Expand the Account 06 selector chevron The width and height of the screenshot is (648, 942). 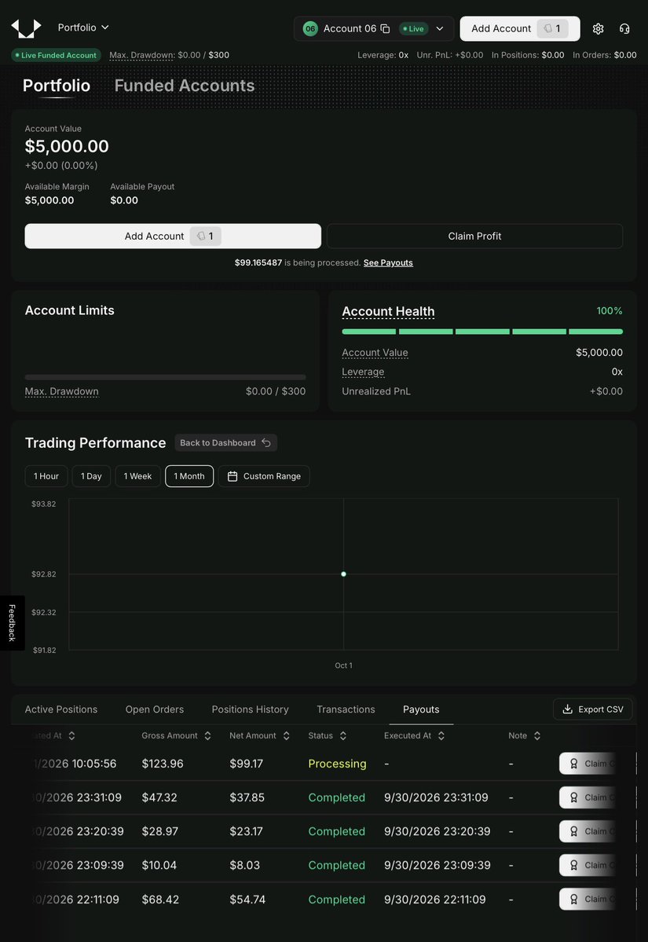[x=440, y=29]
